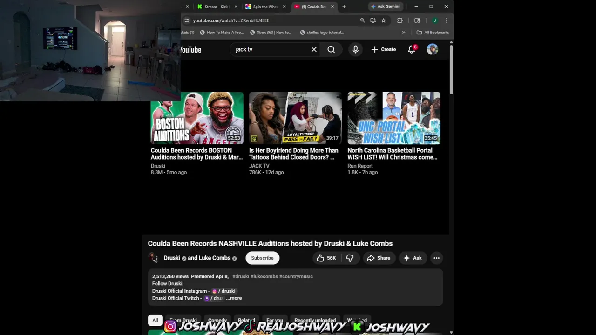Viewport: 596px width, 335px height.
Task: Open 'How To Make A Pro...' bookmark
Action: pyautogui.click(x=222, y=33)
